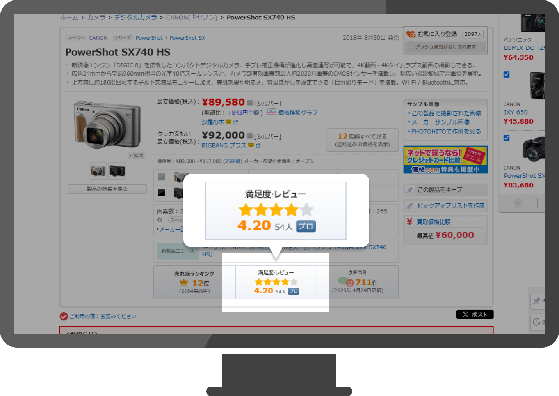Viewport: 559px width, 396px height.
Task: Open ご利用の前にお読みください link
Action: click(x=103, y=316)
